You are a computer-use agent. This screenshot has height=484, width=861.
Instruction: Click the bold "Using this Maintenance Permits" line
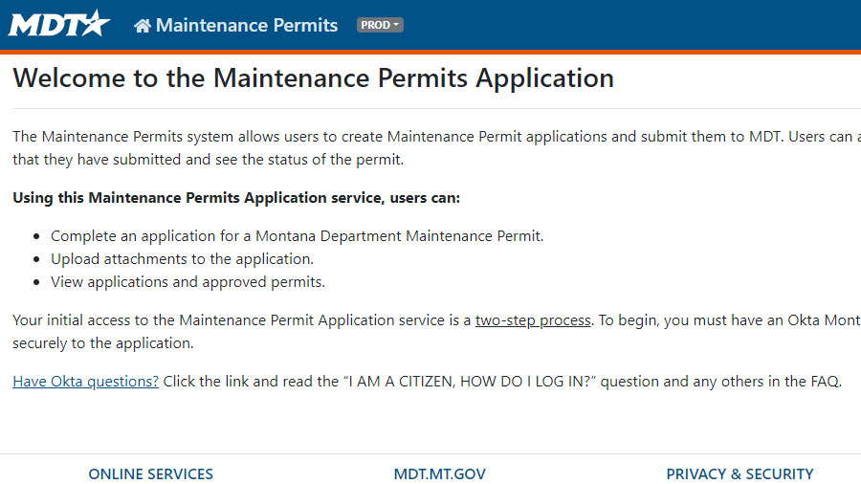click(236, 198)
